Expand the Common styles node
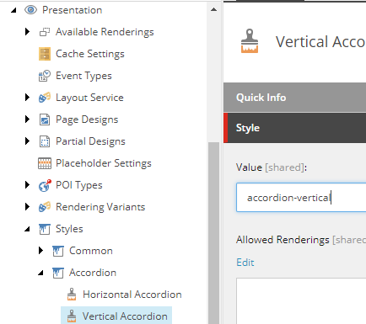The image size is (366, 324). tap(40, 251)
